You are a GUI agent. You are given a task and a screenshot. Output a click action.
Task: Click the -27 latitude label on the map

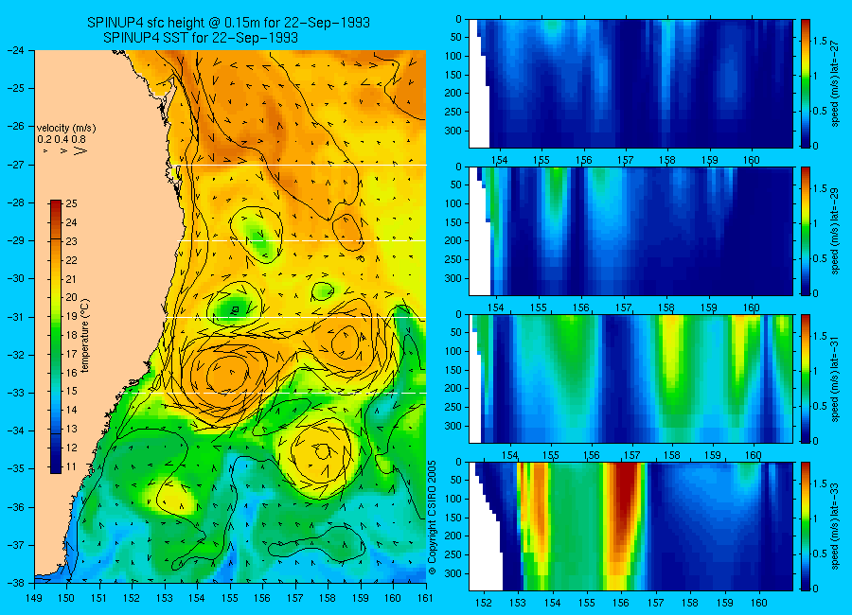click(14, 165)
